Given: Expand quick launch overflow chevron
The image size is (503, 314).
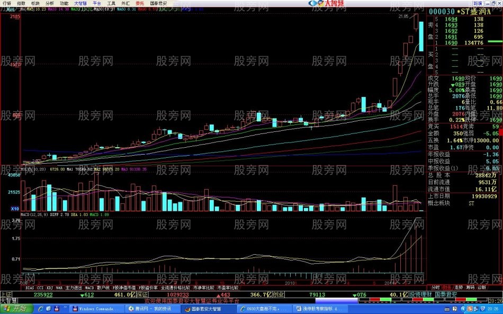Looking at the screenshot, I should tap(65, 307).
